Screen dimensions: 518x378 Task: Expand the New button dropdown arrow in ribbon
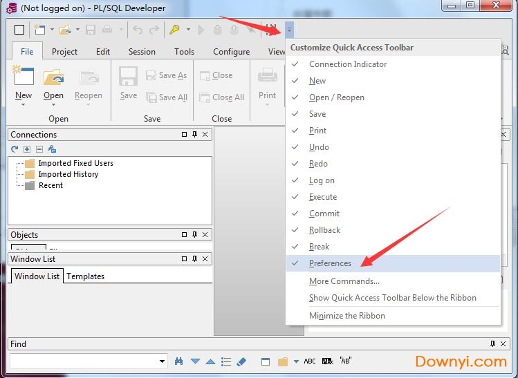point(24,105)
